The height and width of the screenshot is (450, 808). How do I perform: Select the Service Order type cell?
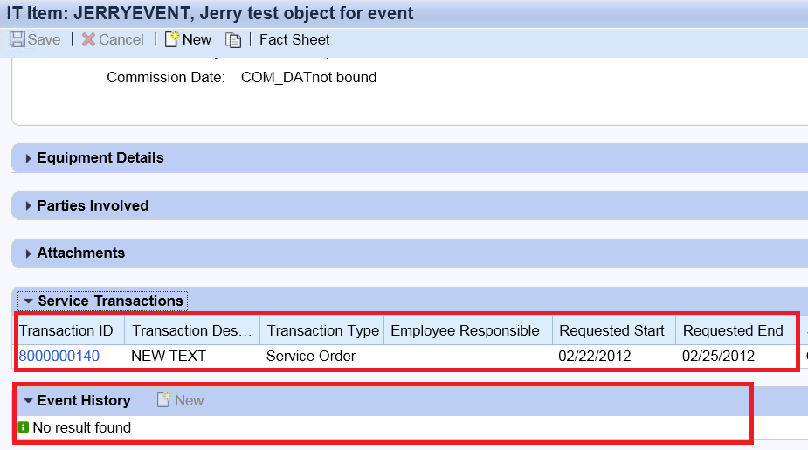[311, 357]
